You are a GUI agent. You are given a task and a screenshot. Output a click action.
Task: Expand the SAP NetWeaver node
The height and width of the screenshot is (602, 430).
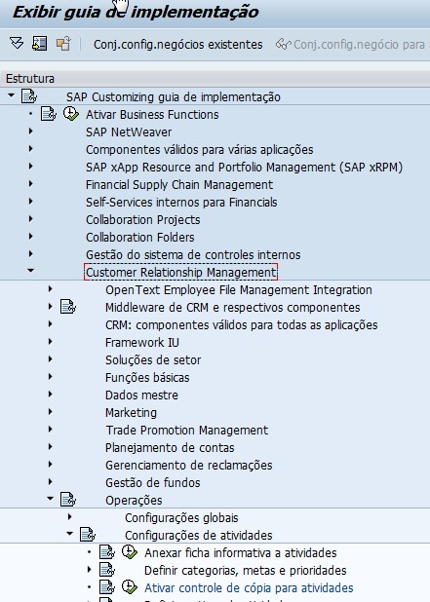pyautogui.click(x=31, y=132)
